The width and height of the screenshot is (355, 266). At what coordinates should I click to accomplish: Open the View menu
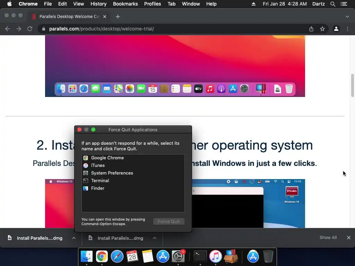tap(79, 4)
